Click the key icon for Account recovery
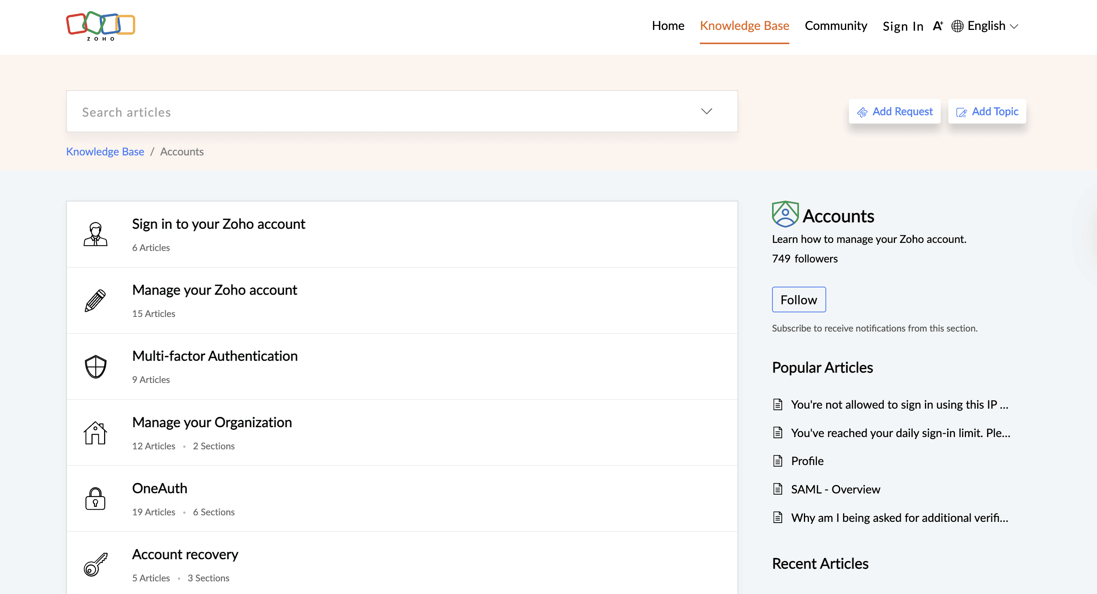Screen dimensions: 1097x594 [x=95, y=564]
